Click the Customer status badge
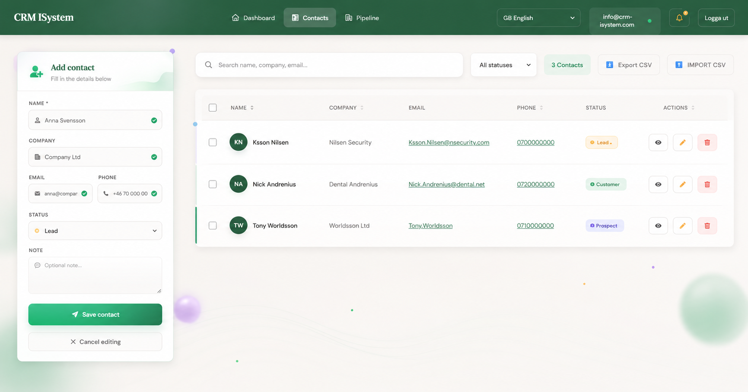 pos(606,184)
